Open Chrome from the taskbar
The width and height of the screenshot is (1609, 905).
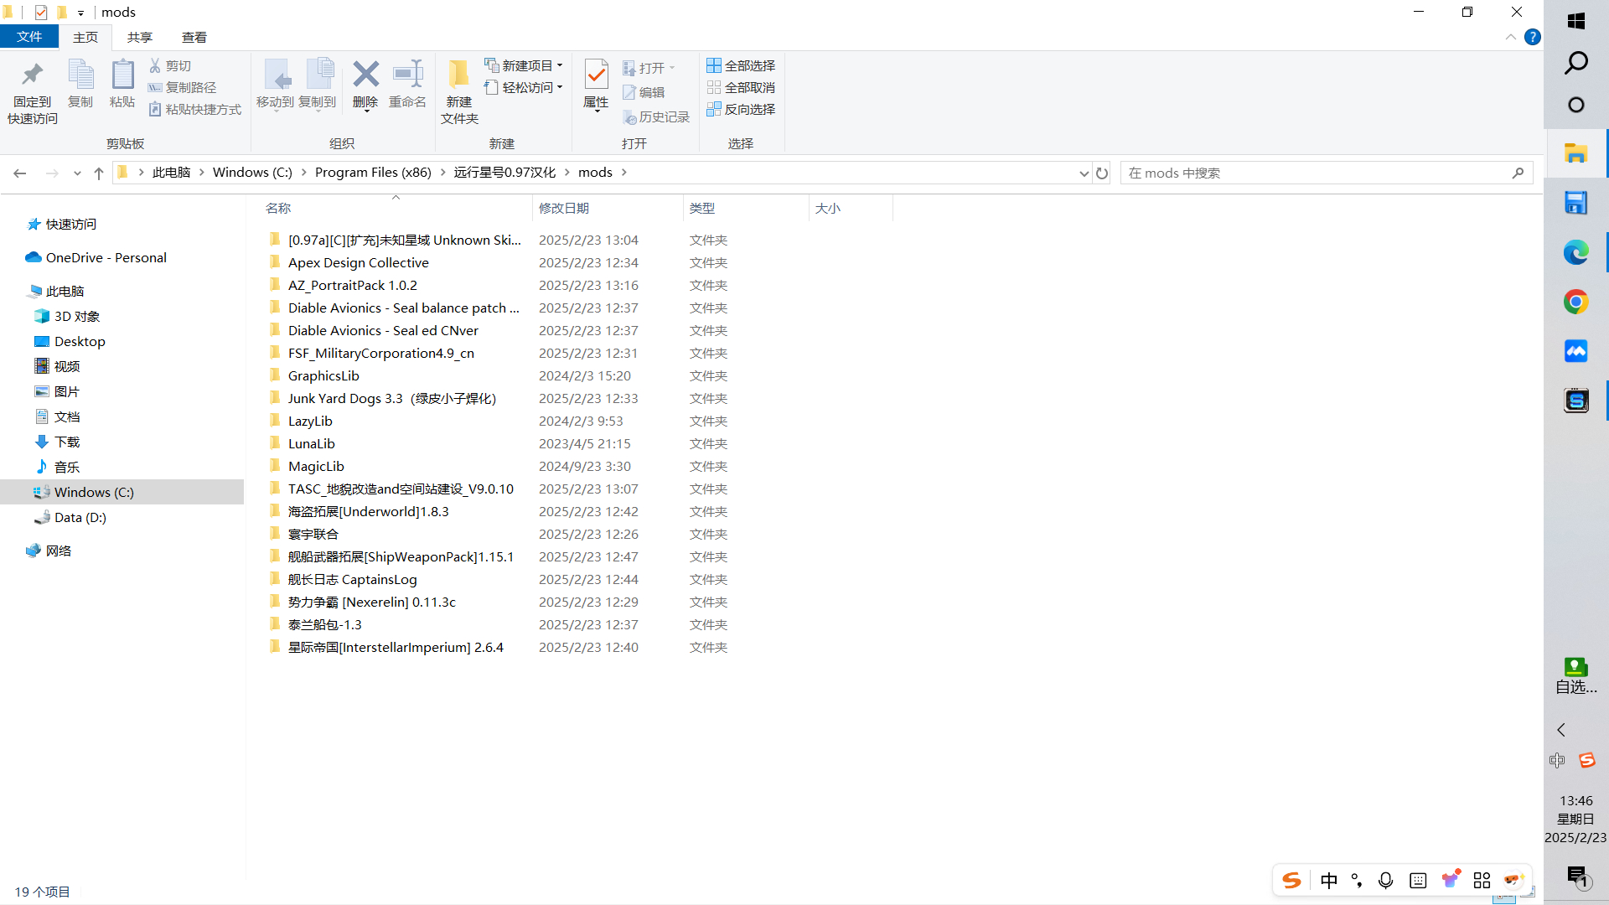tap(1575, 302)
